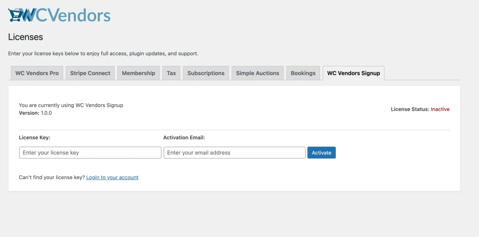This screenshot has height=237, width=479.
Task: Click the license keys instruction sentence under the heading
Action: coord(103,54)
